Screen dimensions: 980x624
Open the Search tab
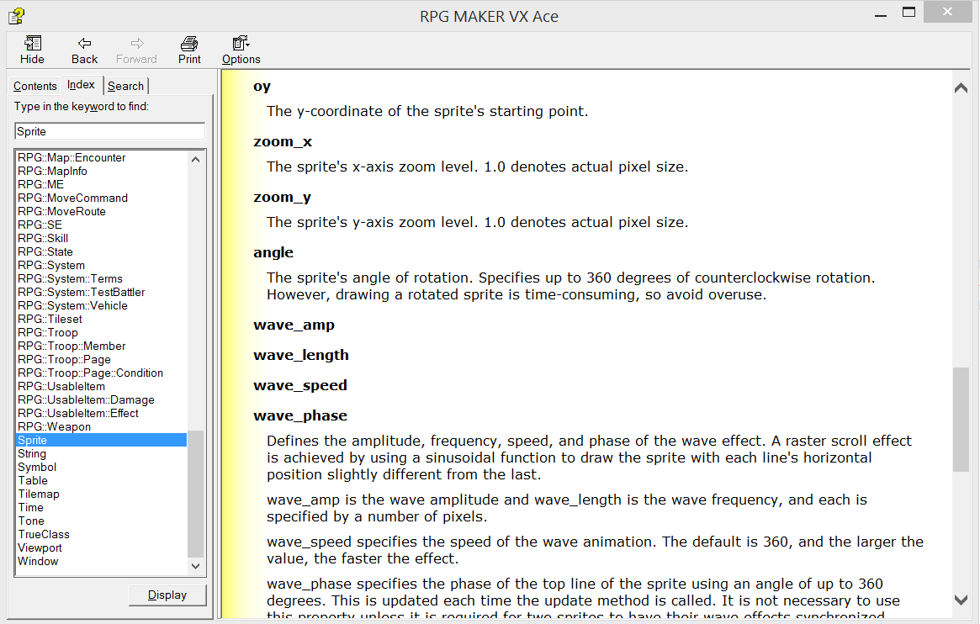pyautogui.click(x=125, y=86)
